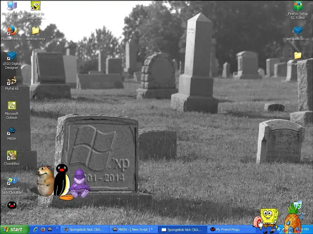Open the My Computer desktop icon

[12, 8]
